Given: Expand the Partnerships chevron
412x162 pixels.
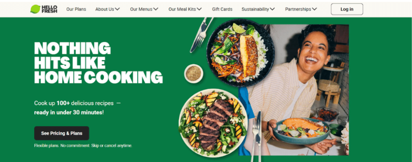Looking at the screenshot, I should (x=314, y=9).
